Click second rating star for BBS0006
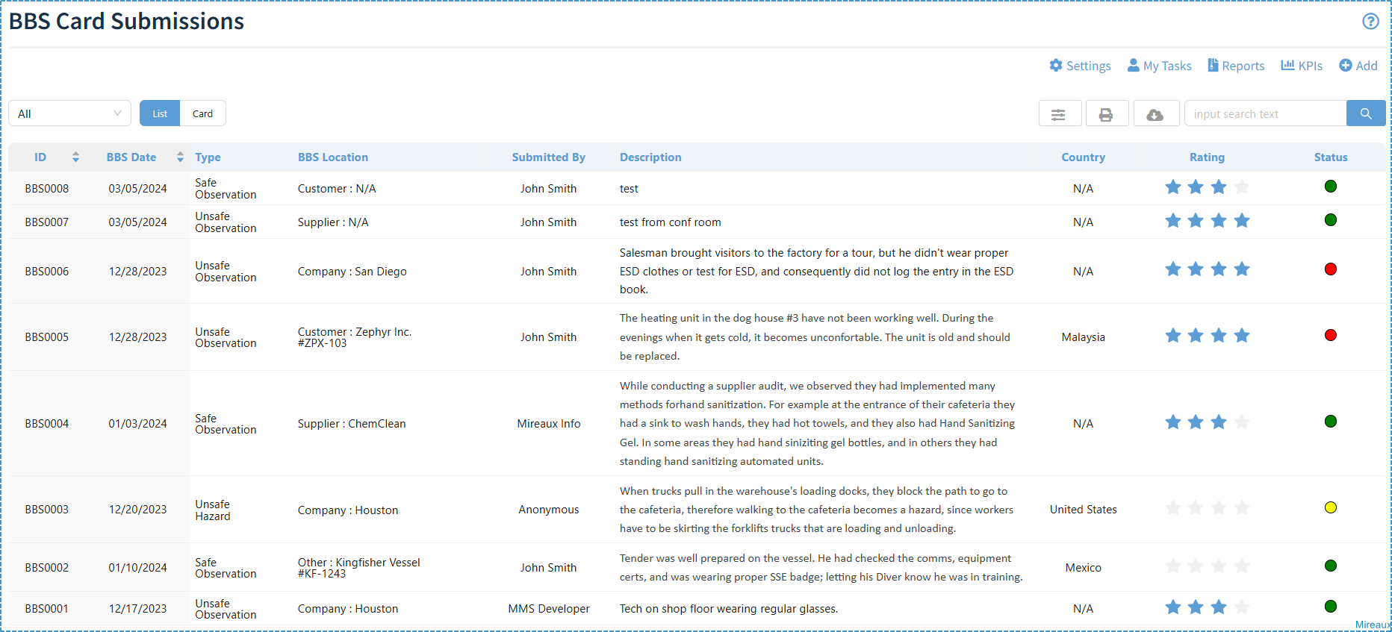The width and height of the screenshot is (1392, 632). click(x=1196, y=269)
